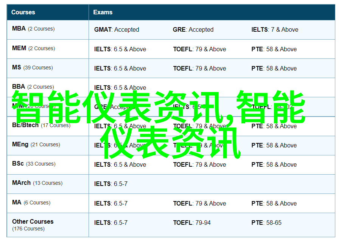
Task: Click "PTE: 58 & Above" in MS row
Action: click(274, 69)
